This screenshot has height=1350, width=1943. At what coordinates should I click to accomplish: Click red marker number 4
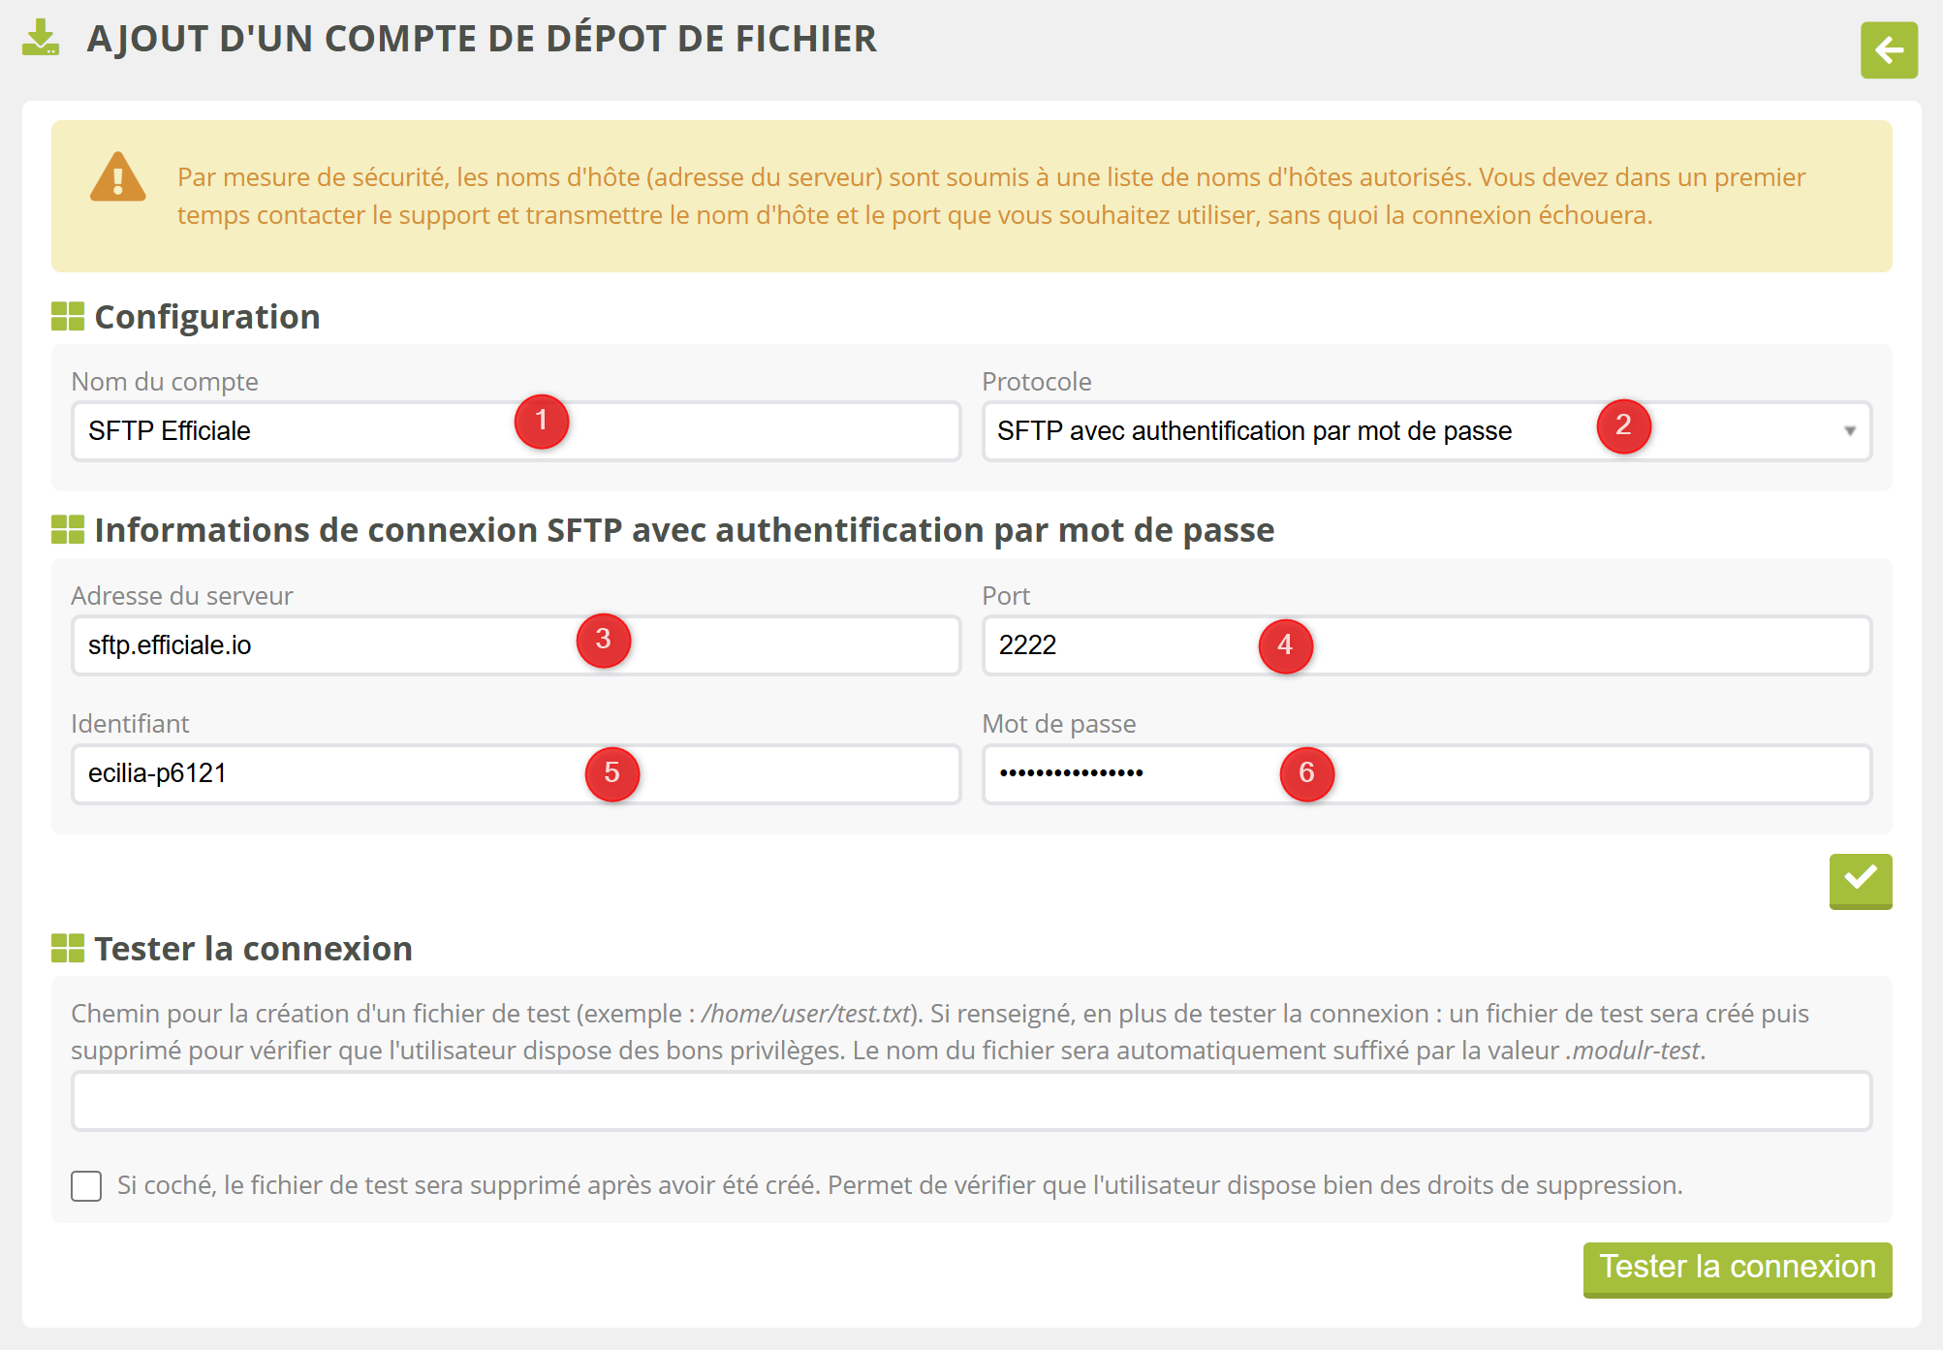(1285, 645)
